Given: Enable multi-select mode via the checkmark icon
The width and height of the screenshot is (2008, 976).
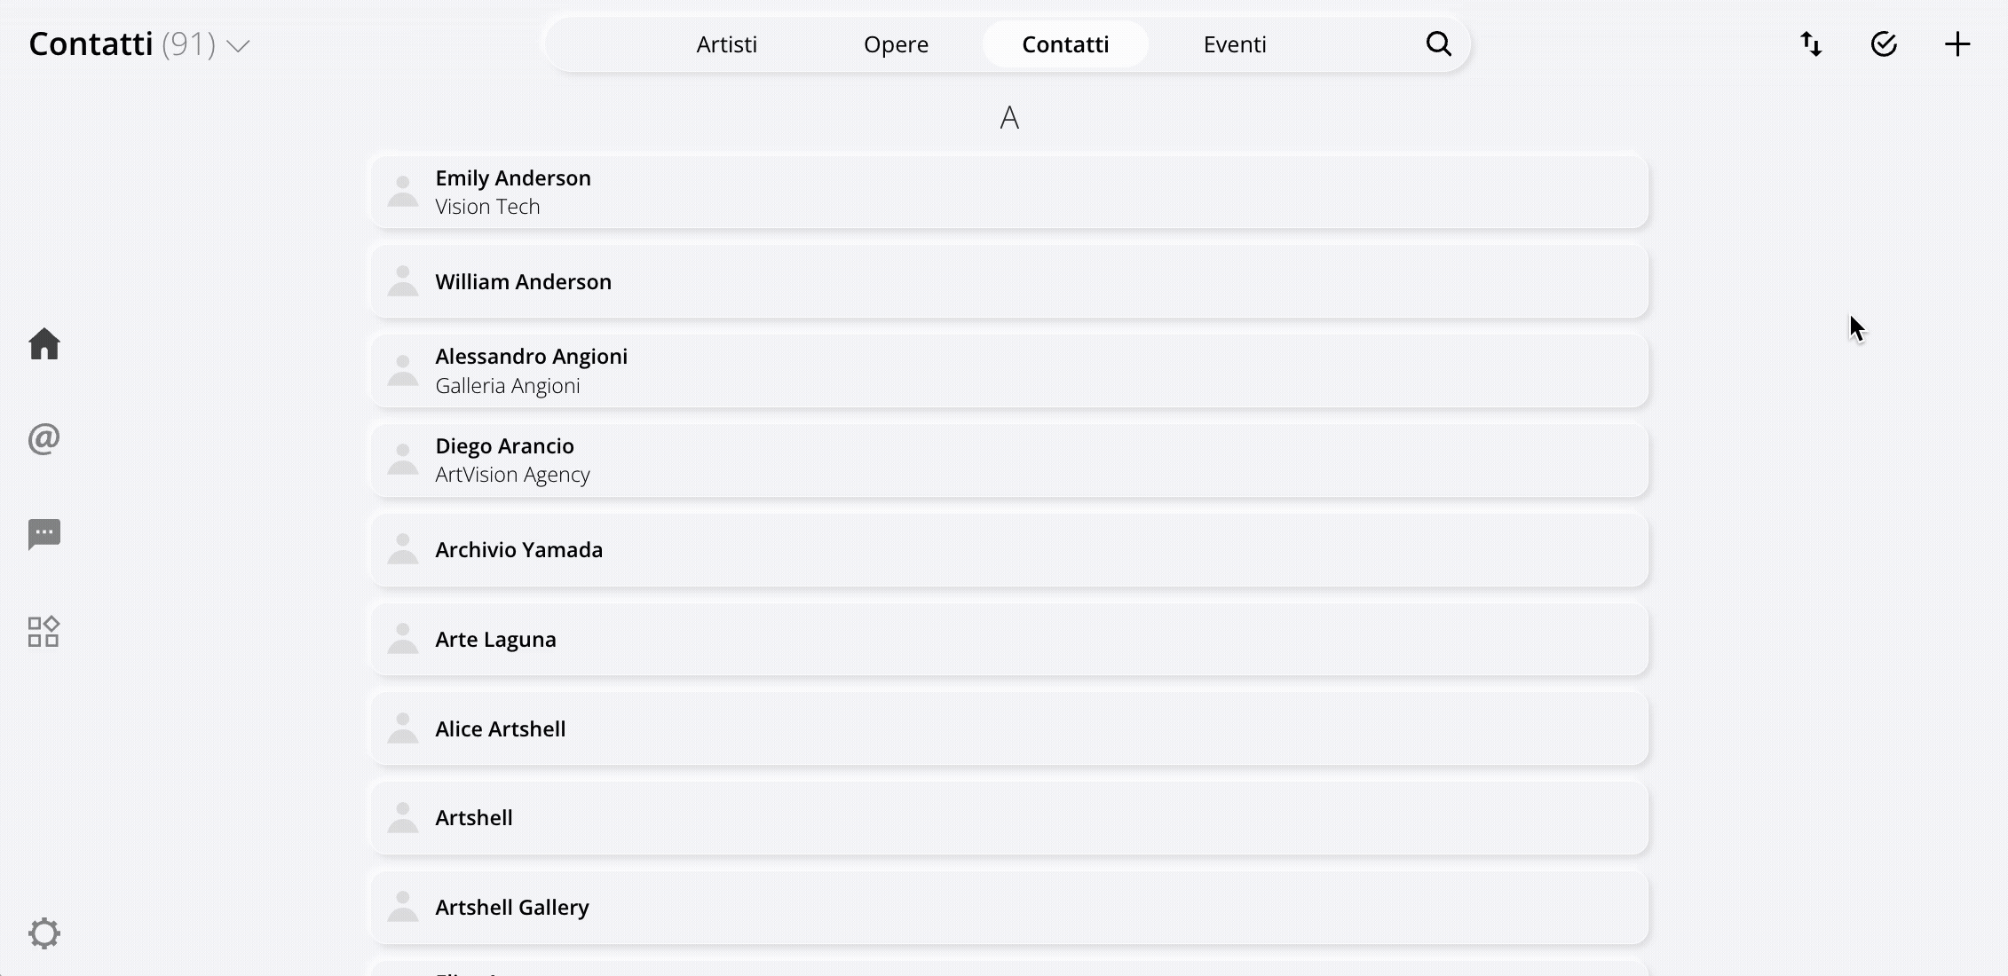Looking at the screenshot, I should 1885,43.
